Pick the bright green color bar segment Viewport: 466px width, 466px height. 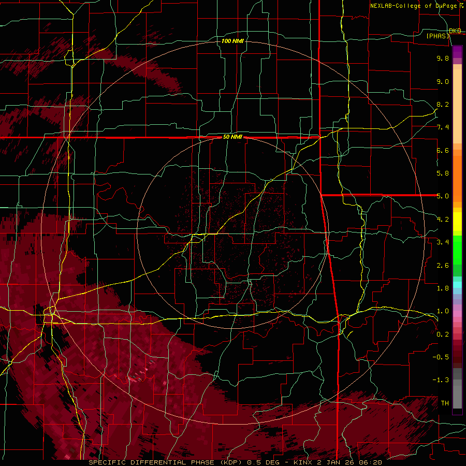pyautogui.click(x=457, y=250)
